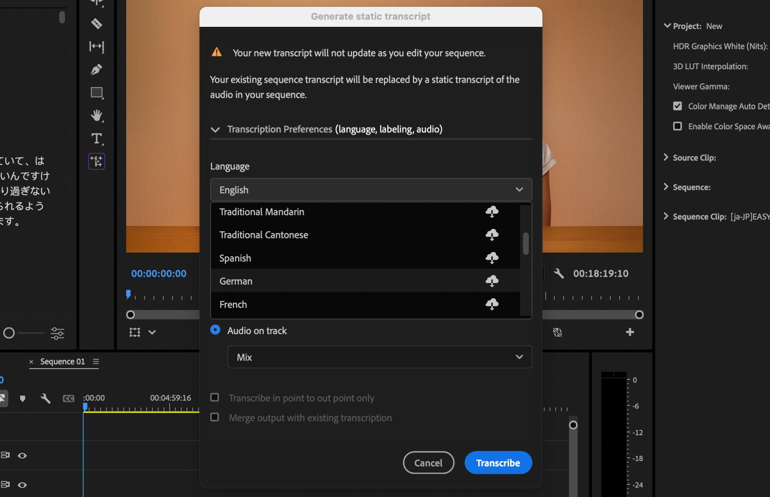The width and height of the screenshot is (770, 497).
Task: Switch to the Sequence 01 tab
Action: tap(62, 361)
